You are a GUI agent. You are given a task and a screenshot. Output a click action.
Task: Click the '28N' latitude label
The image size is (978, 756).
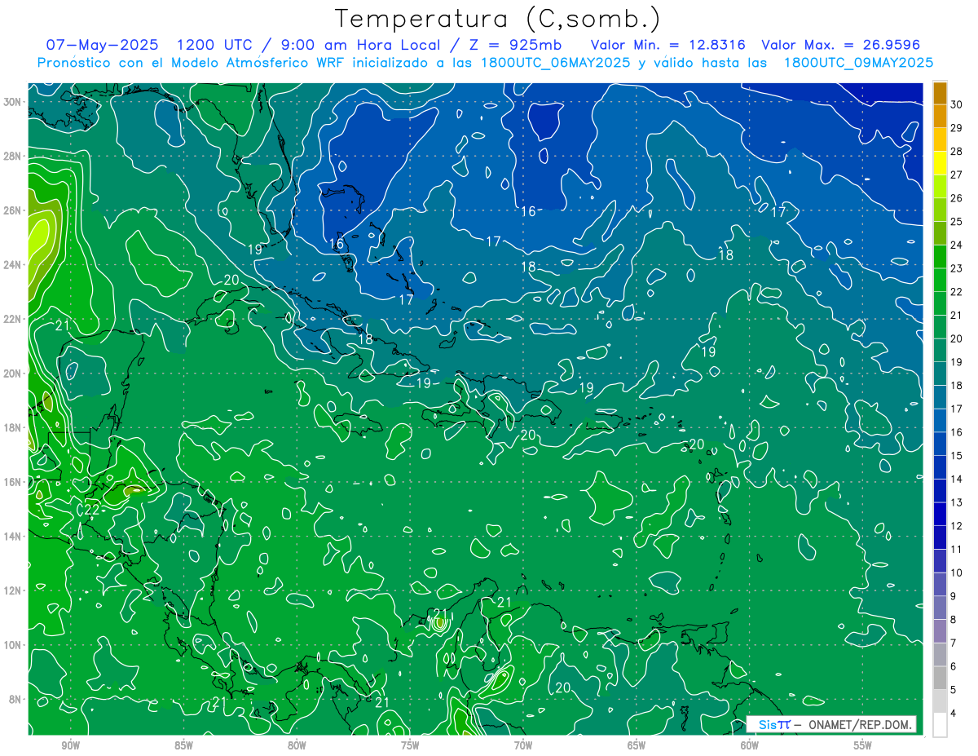[13, 156]
